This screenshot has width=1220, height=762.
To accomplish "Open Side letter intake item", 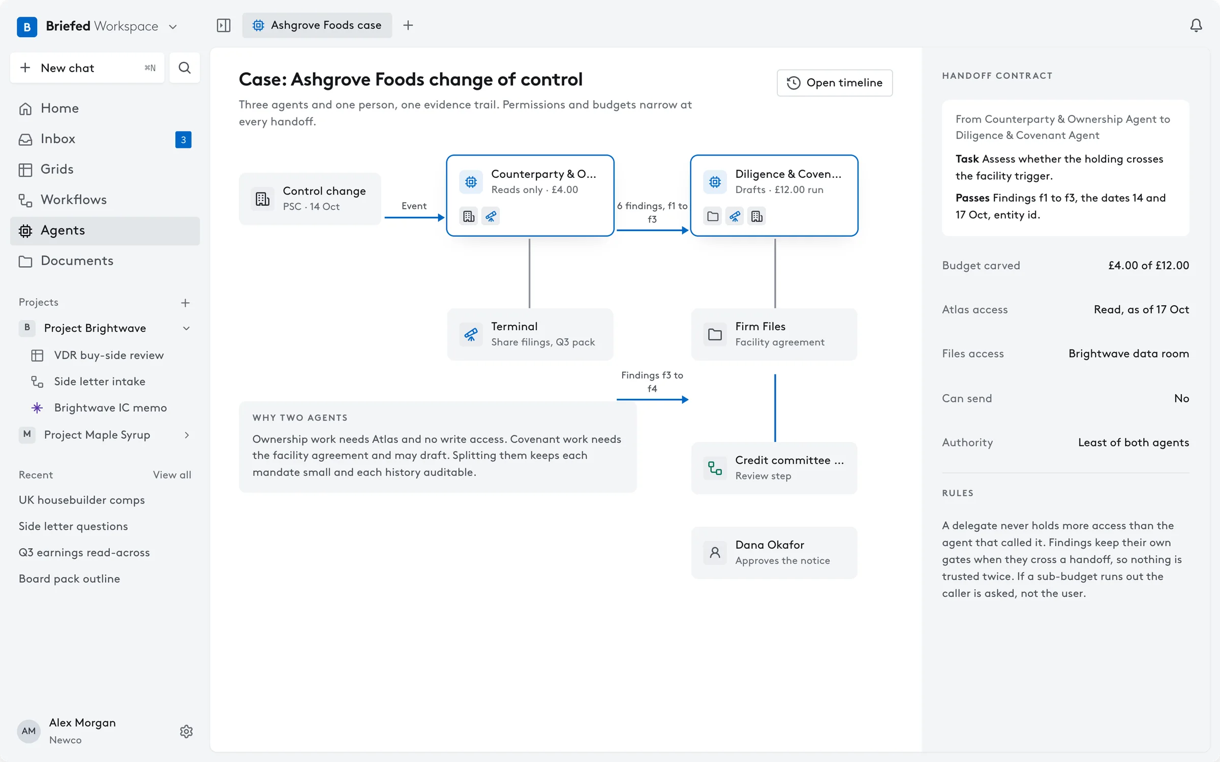I will [105, 382].
